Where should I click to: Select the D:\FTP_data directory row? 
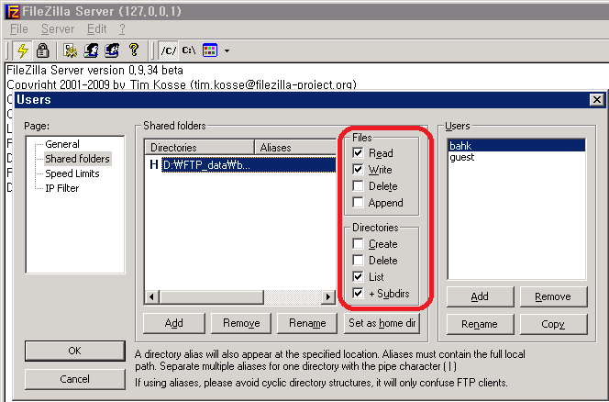[x=249, y=165]
